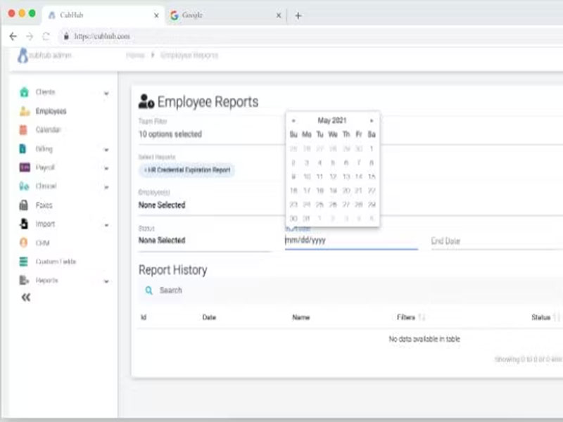
Task: Select May 15 in the calendar
Action: [x=372, y=177]
